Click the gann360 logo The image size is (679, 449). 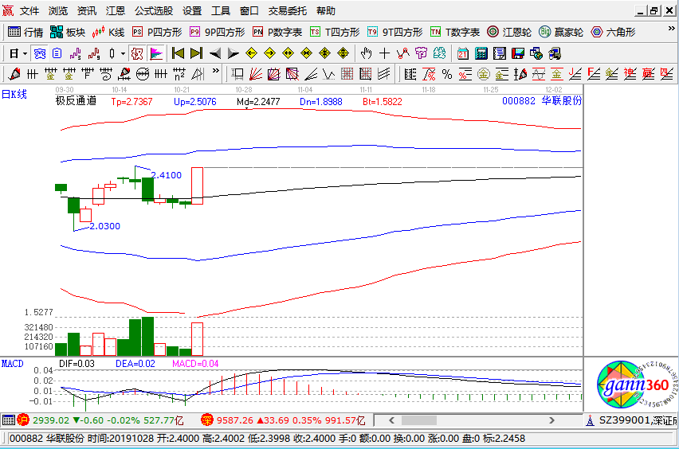click(x=635, y=386)
